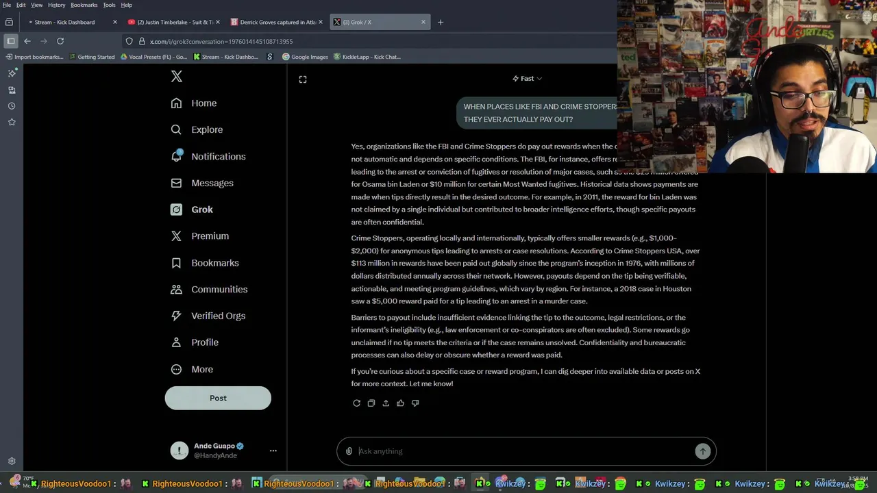Click the tracking protection shield icon
This screenshot has width=877, height=493.
tap(129, 41)
